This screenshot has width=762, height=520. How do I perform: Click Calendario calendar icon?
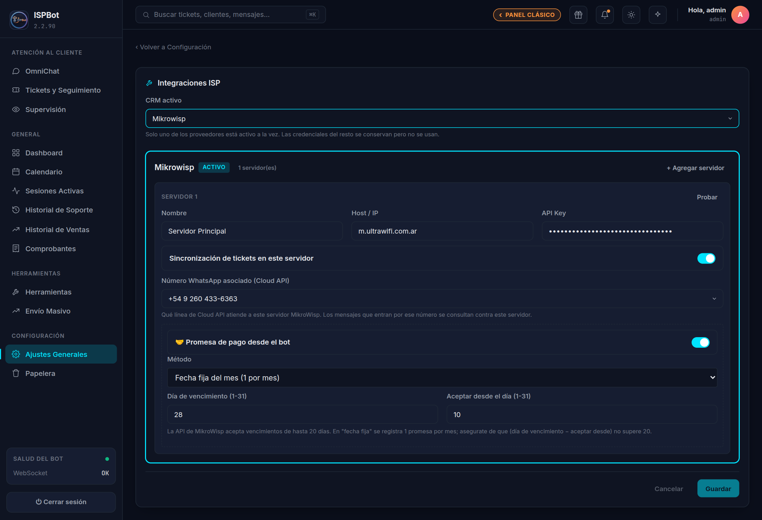pyautogui.click(x=16, y=172)
